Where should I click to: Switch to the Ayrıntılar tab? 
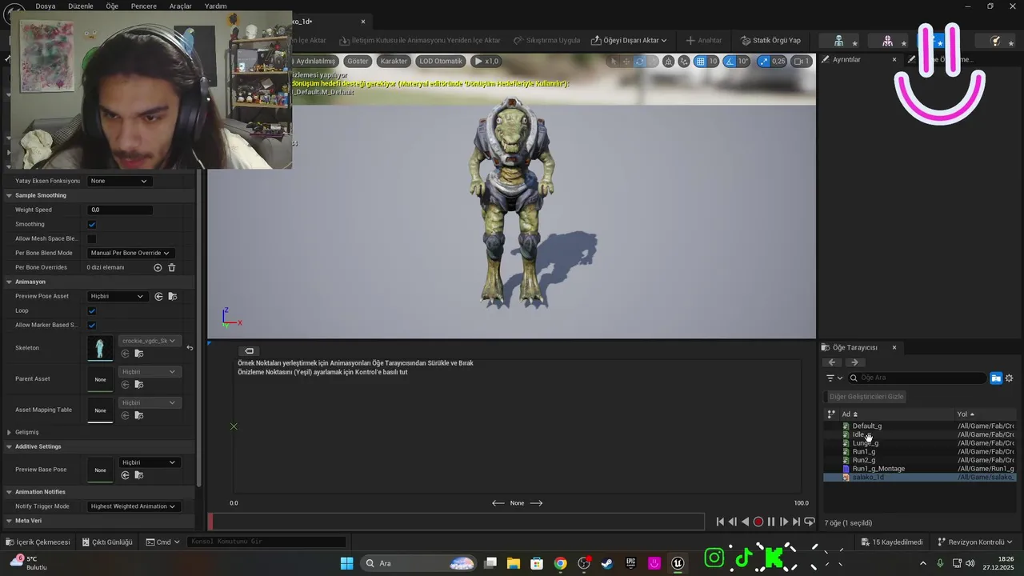point(846,59)
